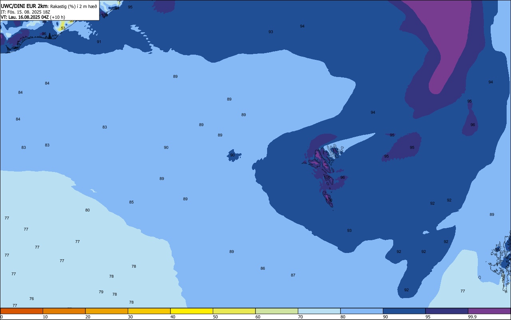The height and width of the screenshot is (320, 511).
Task: Click the map value '86'
Action: 263,269
